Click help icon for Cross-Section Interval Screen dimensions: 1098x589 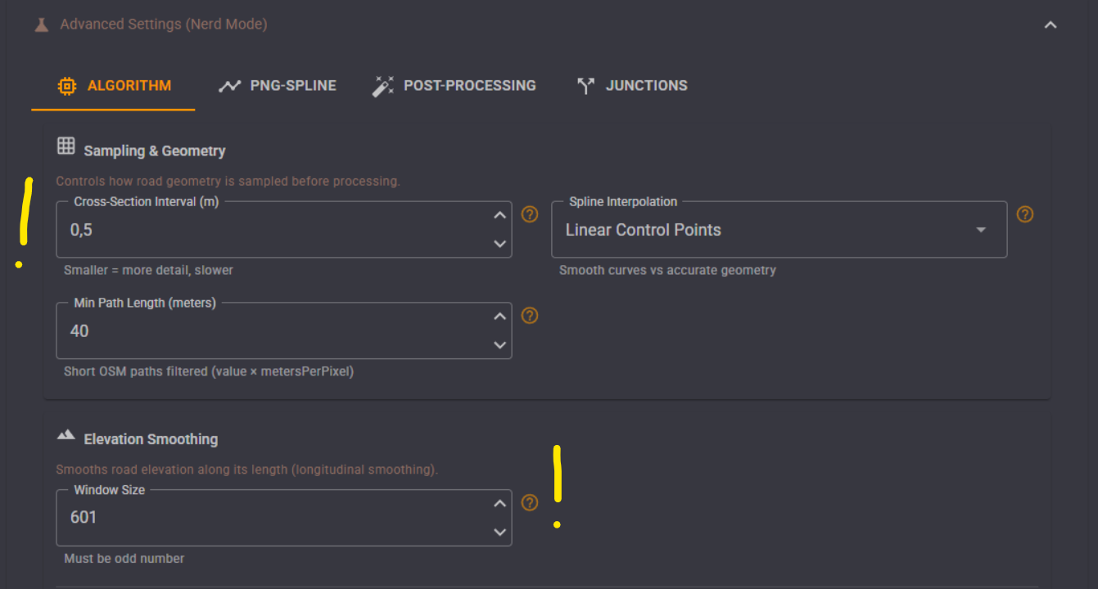click(x=530, y=214)
